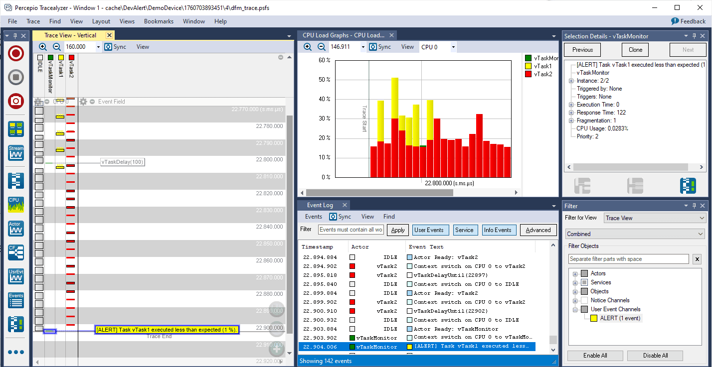Open the Filter for View dropdown
The width and height of the screenshot is (712, 367).
click(x=655, y=218)
